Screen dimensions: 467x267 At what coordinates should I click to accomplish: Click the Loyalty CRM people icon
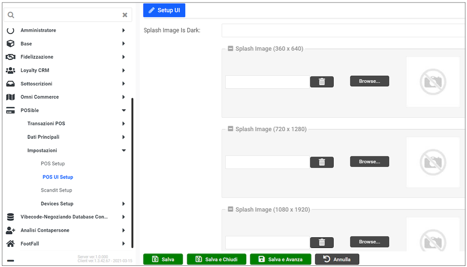pyautogui.click(x=11, y=71)
